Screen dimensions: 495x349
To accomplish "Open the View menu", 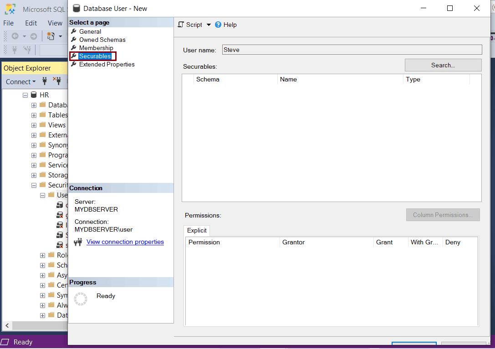I will click(x=55, y=23).
